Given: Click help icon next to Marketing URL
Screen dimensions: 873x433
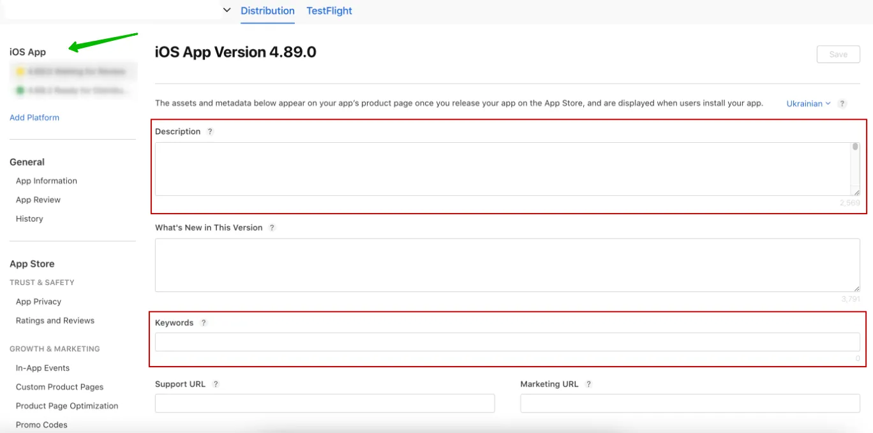Looking at the screenshot, I should tap(588, 384).
